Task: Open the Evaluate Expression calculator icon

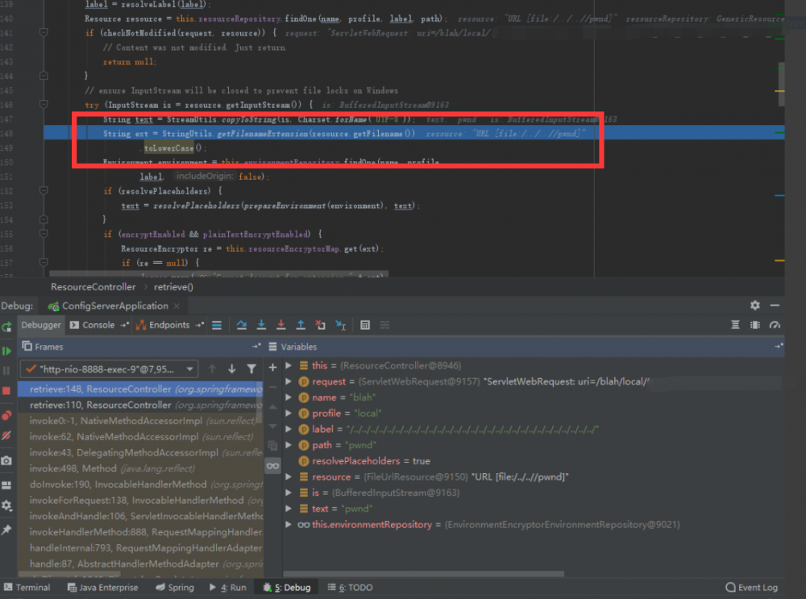Action: pos(365,325)
